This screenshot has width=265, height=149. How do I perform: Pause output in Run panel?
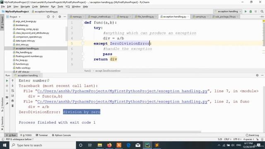click(7, 91)
